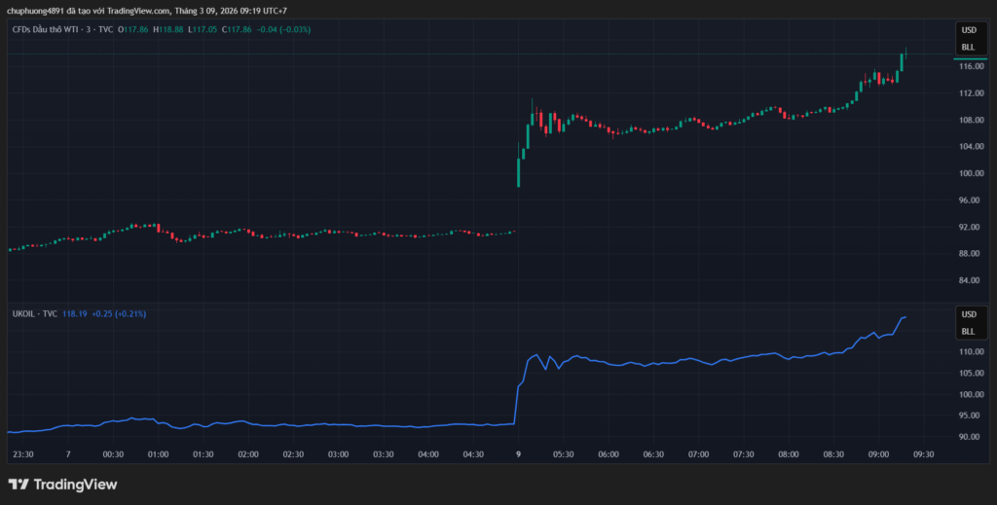Click the 23:30 label on the time axis

[x=23, y=453]
